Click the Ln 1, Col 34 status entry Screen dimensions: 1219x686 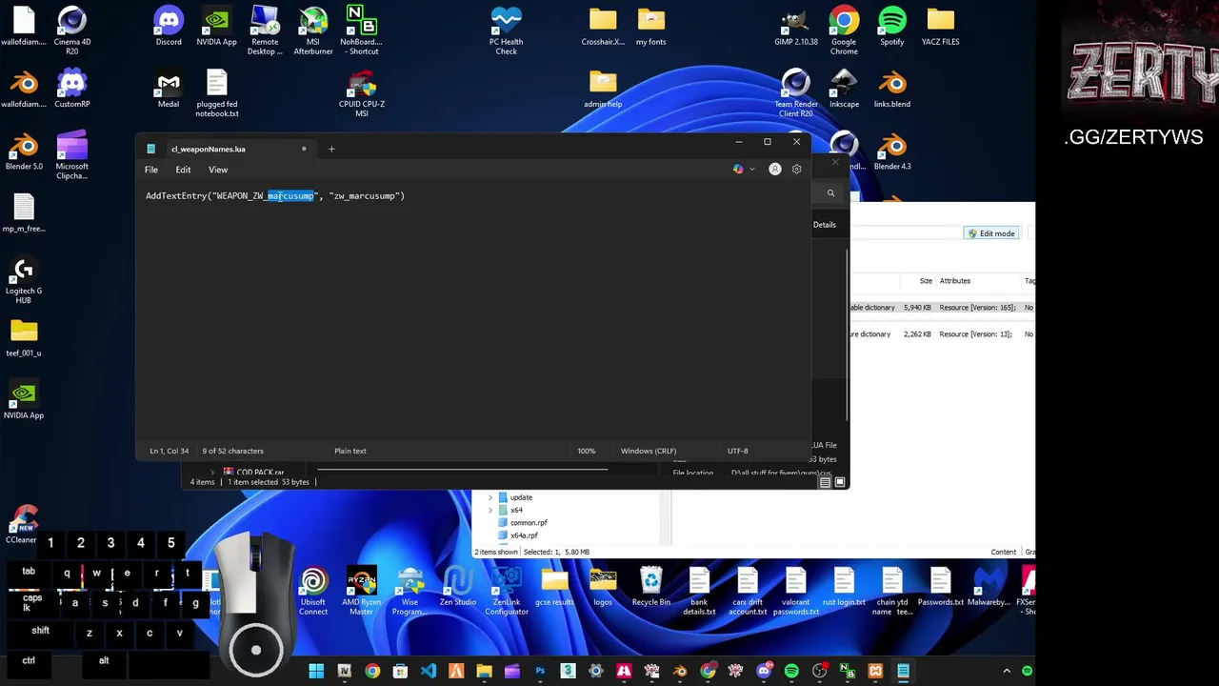point(169,451)
